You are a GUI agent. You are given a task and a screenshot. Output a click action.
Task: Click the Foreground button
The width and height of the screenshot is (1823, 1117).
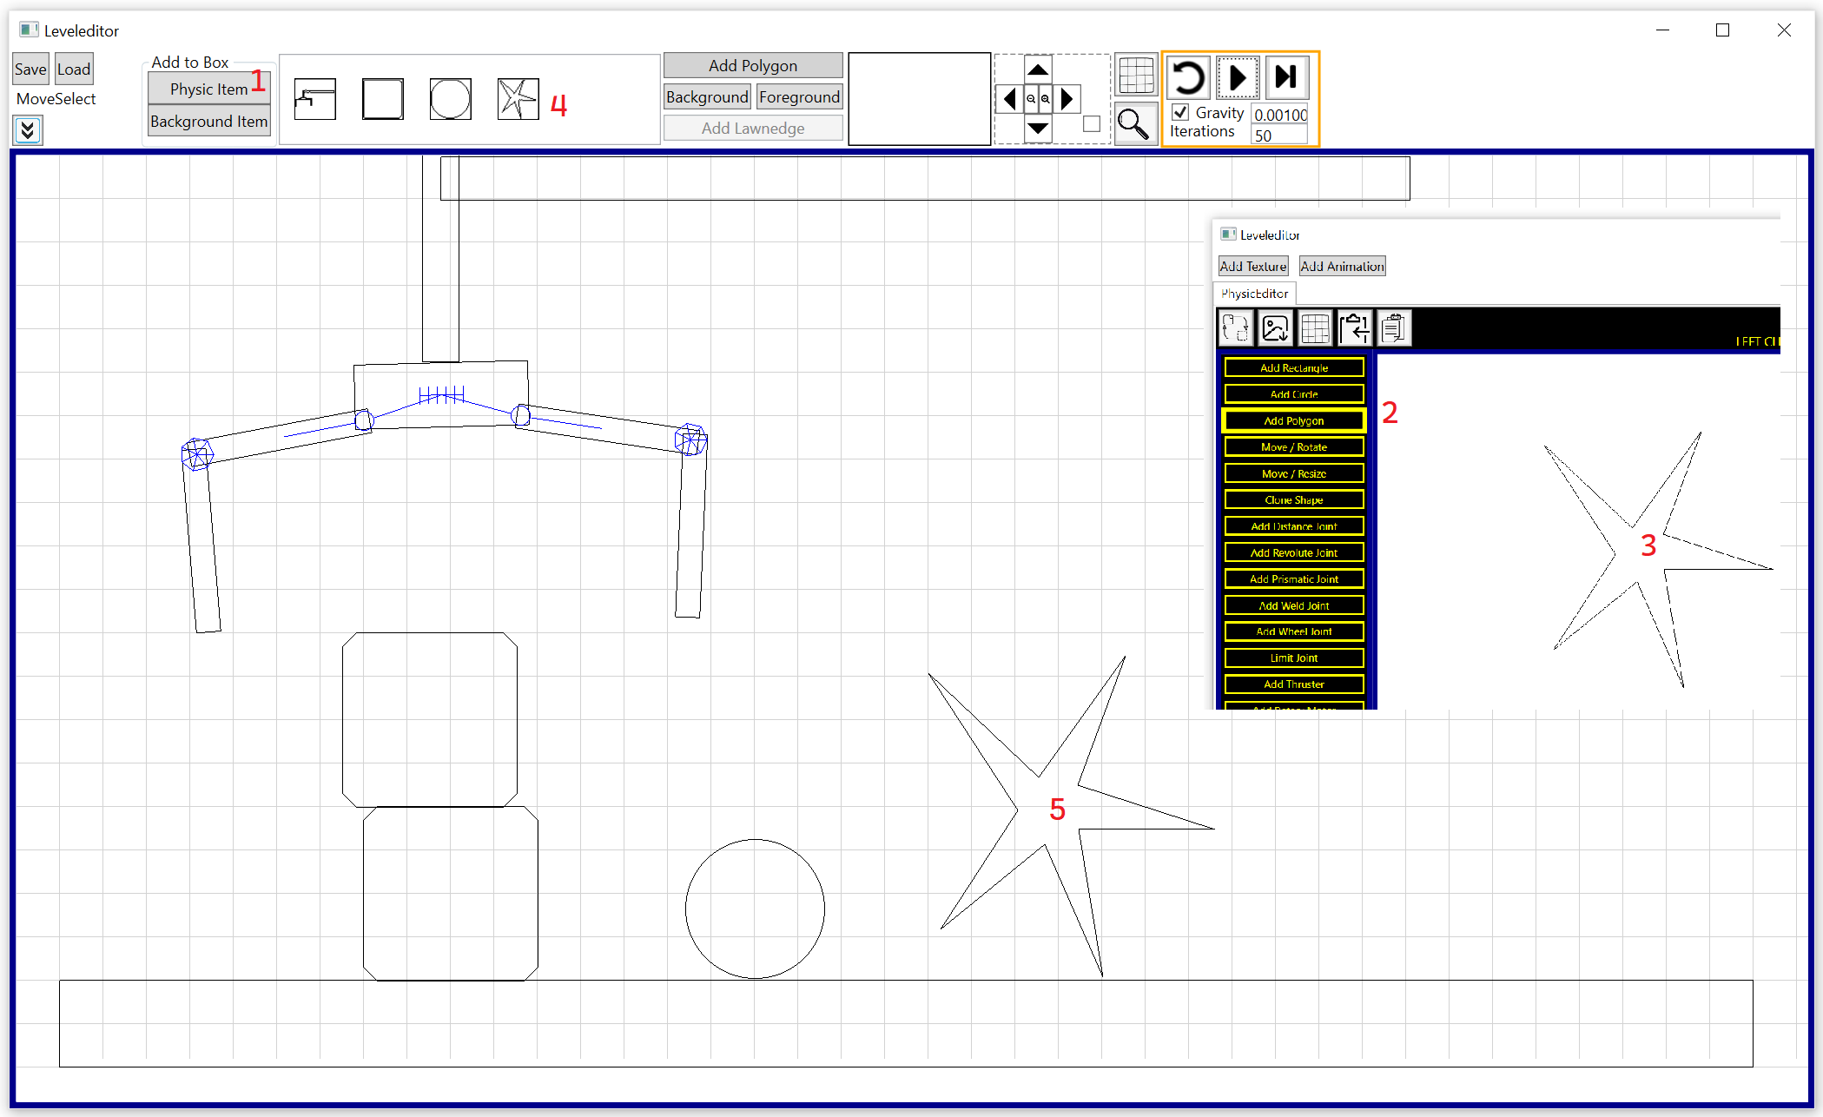coord(798,96)
